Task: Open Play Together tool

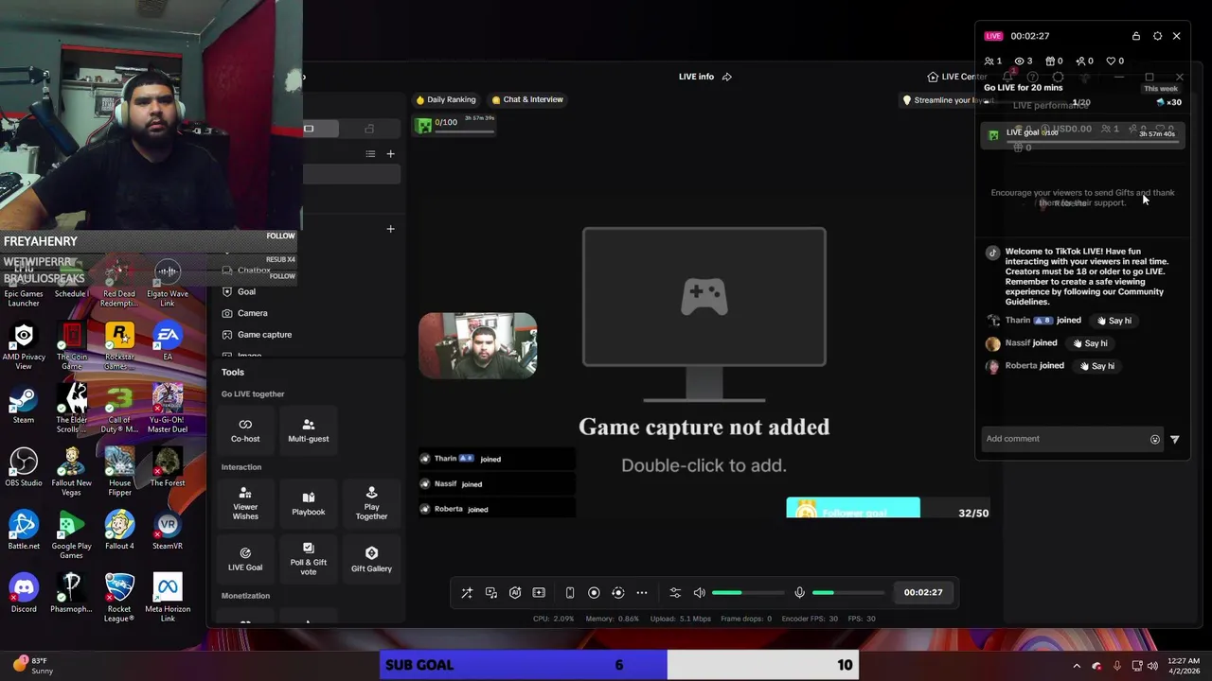Action: point(371,503)
